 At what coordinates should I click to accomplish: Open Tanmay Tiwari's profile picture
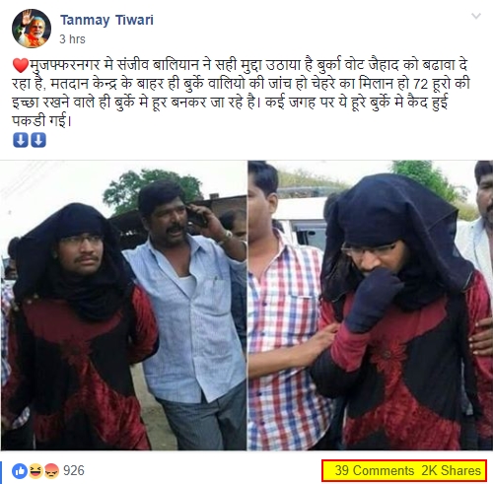pyautogui.click(x=32, y=29)
